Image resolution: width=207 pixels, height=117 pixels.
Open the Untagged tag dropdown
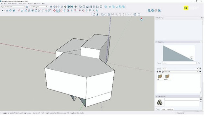[x=39, y=7]
